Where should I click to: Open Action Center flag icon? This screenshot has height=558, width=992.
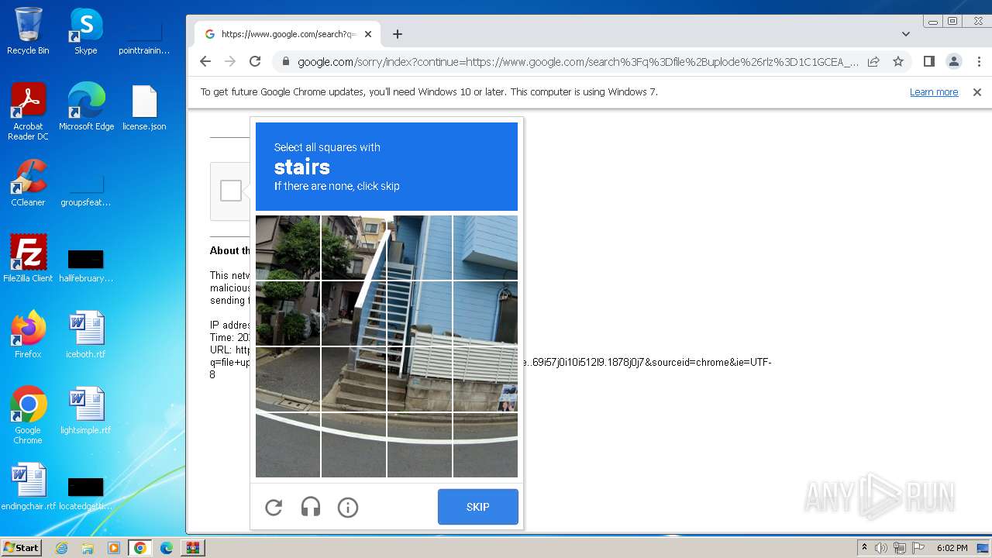[x=918, y=548]
